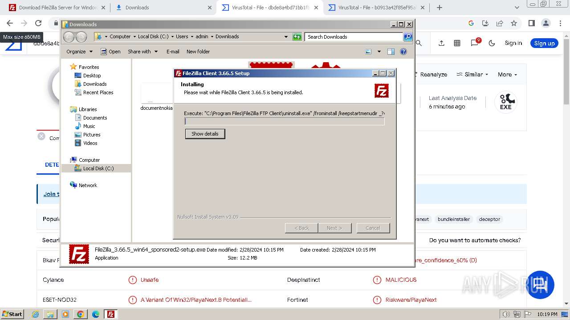Viewport: 570px width, 320px height.
Task: Open the VirusTotal notifications icon
Action: click(475, 43)
